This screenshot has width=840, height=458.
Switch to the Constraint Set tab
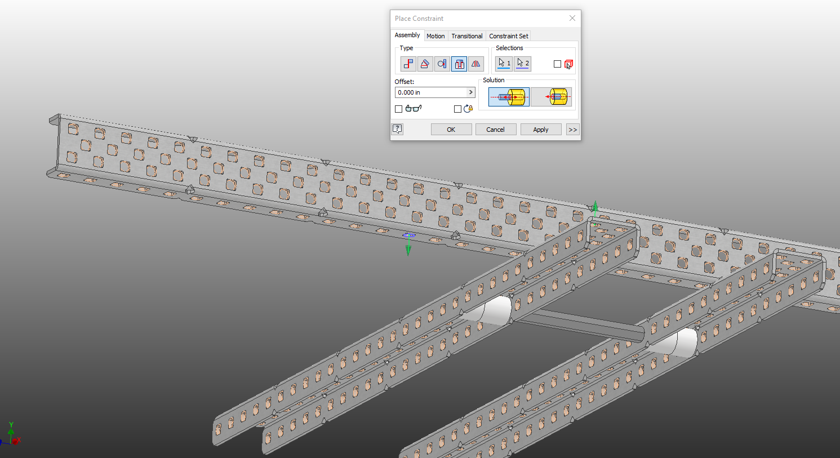coord(509,36)
